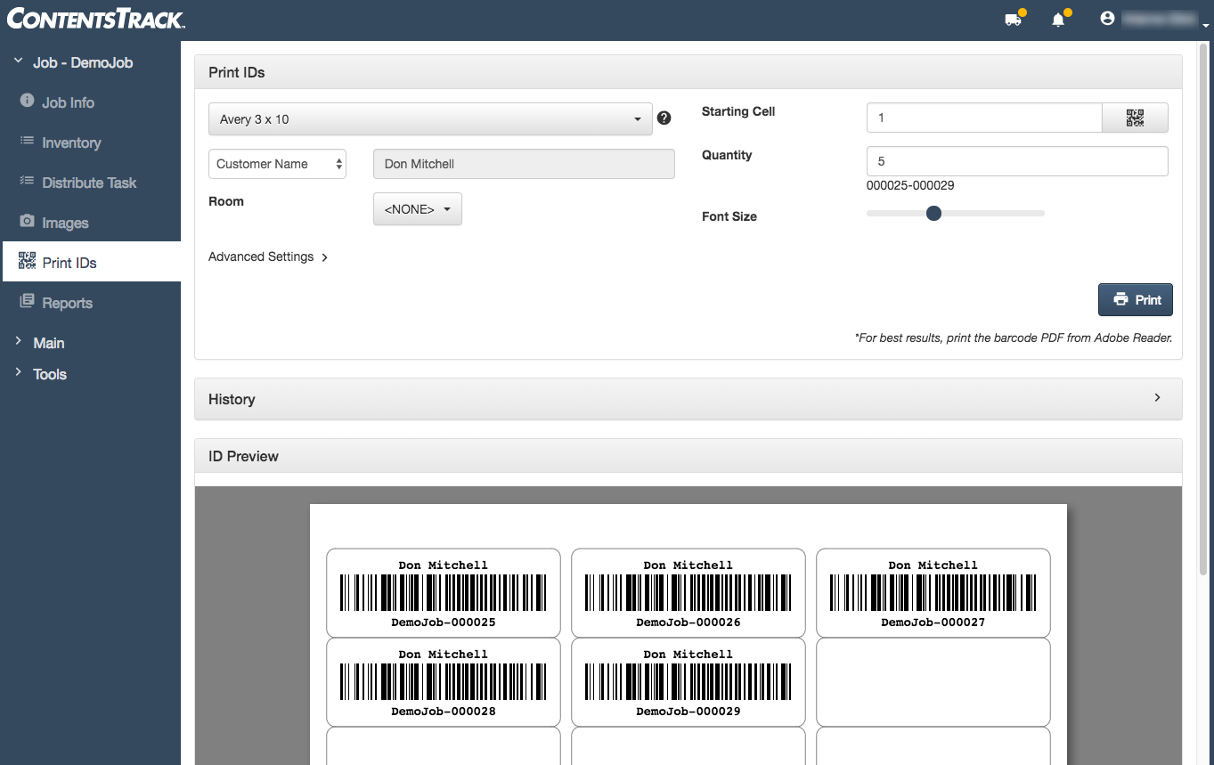Click the DemoJob-000027 label preview

click(x=933, y=593)
